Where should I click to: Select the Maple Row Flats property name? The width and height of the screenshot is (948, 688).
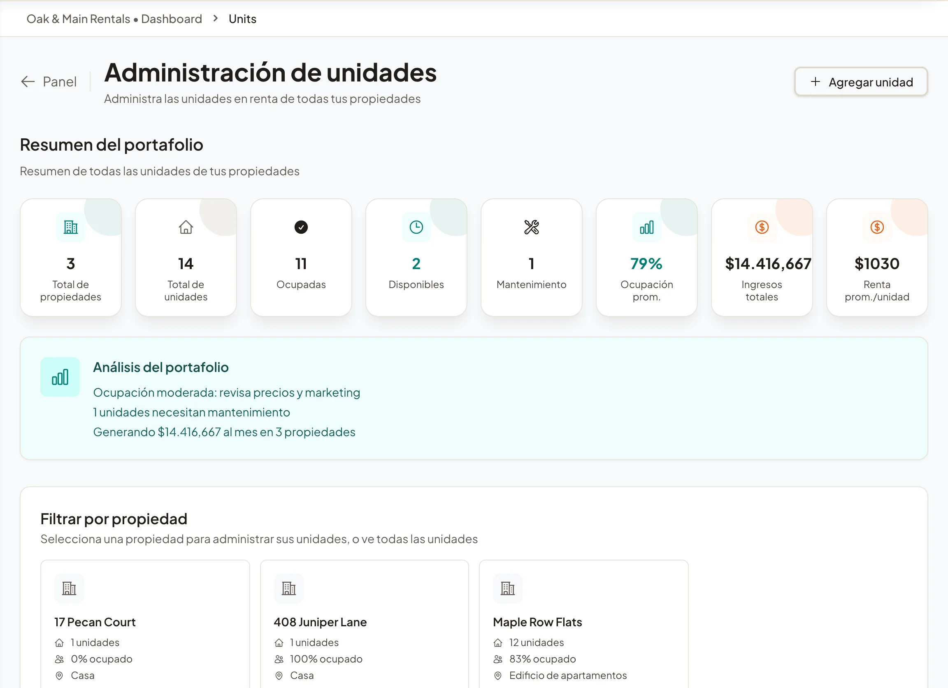[537, 622]
